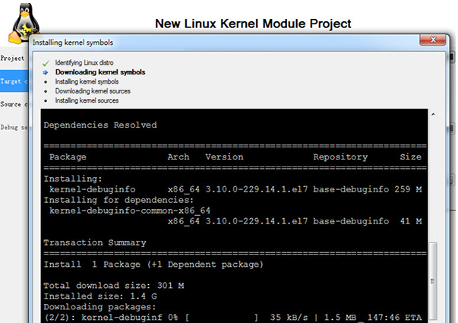Image resolution: width=458 pixels, height=323 pixels.
Task: Click the Identifying Linux distro step label
Action: [87, 62]
